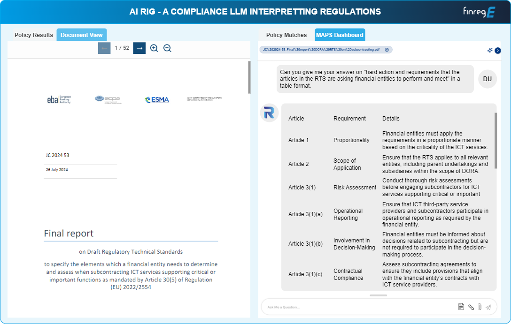This screenshot has width=511, height=324.
Task: Click the Risk Assessment requirement cell
Action: [x=355, y=188]
